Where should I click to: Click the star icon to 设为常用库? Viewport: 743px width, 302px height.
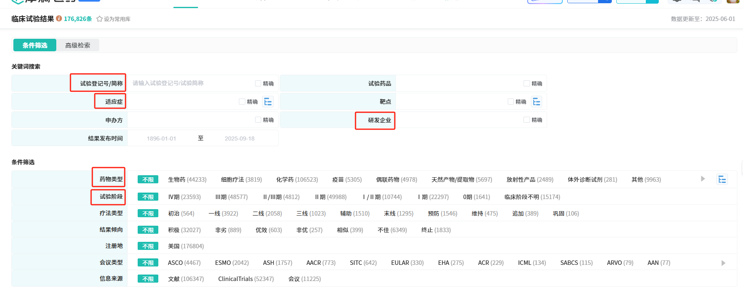click(99, 19)
